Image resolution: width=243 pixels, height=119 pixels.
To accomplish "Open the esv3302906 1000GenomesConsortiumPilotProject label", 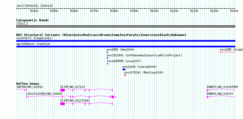I will [x=145, y=55].
